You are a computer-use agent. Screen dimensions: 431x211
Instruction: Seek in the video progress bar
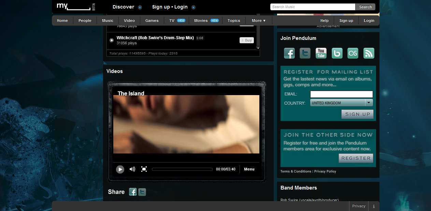click(182, 169)
